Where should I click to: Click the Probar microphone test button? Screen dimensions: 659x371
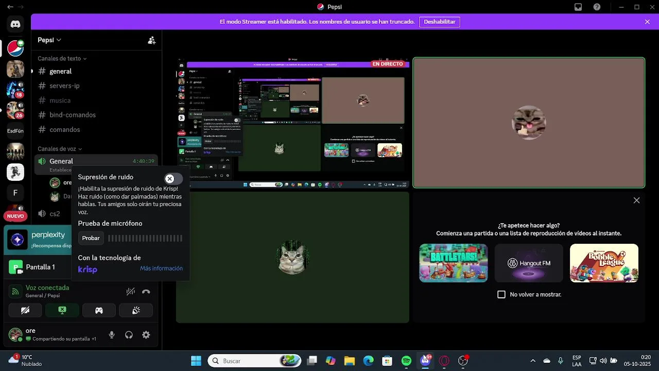[91, 238]
